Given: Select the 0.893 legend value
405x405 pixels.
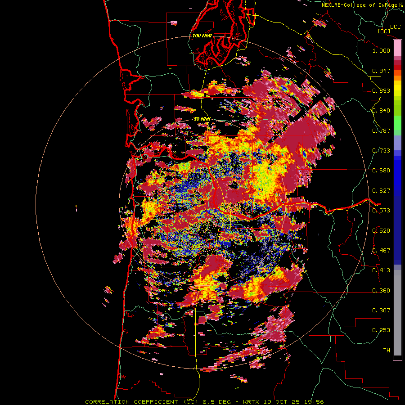Looking at the screenshot, I should tap(381, 90).
